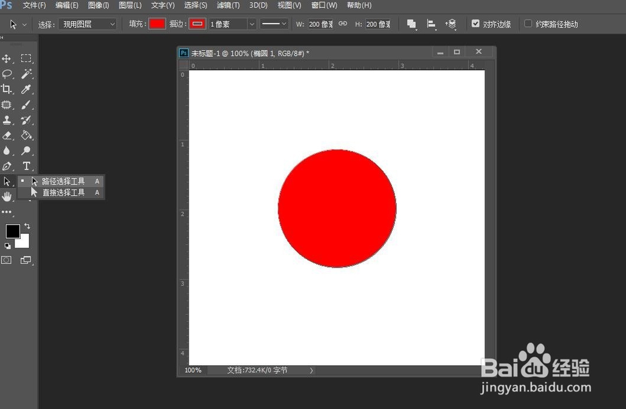This screenshot has height=409, width=626.
Task: Select the Healing patch tool
Action: pyautogui.click(x=6, y=104)
